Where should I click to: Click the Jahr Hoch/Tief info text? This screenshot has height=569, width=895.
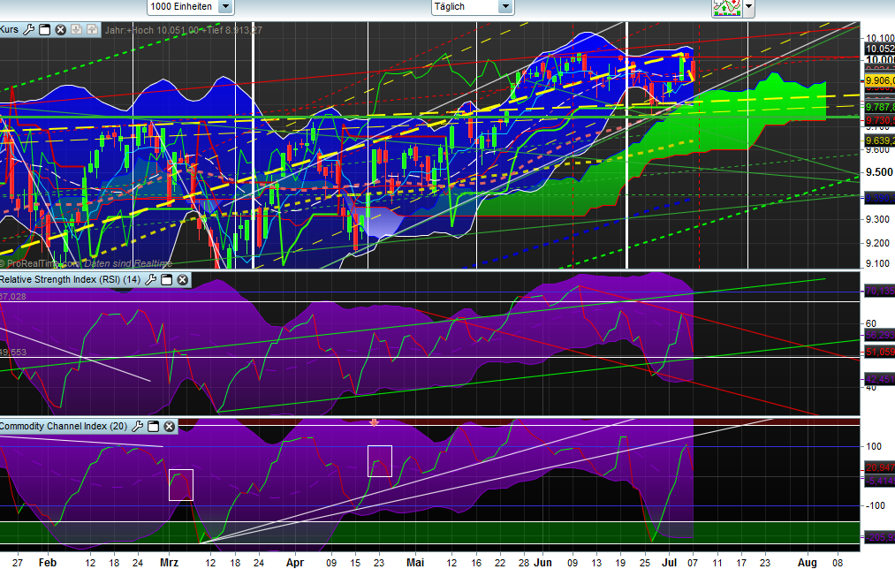coord(183,30)
